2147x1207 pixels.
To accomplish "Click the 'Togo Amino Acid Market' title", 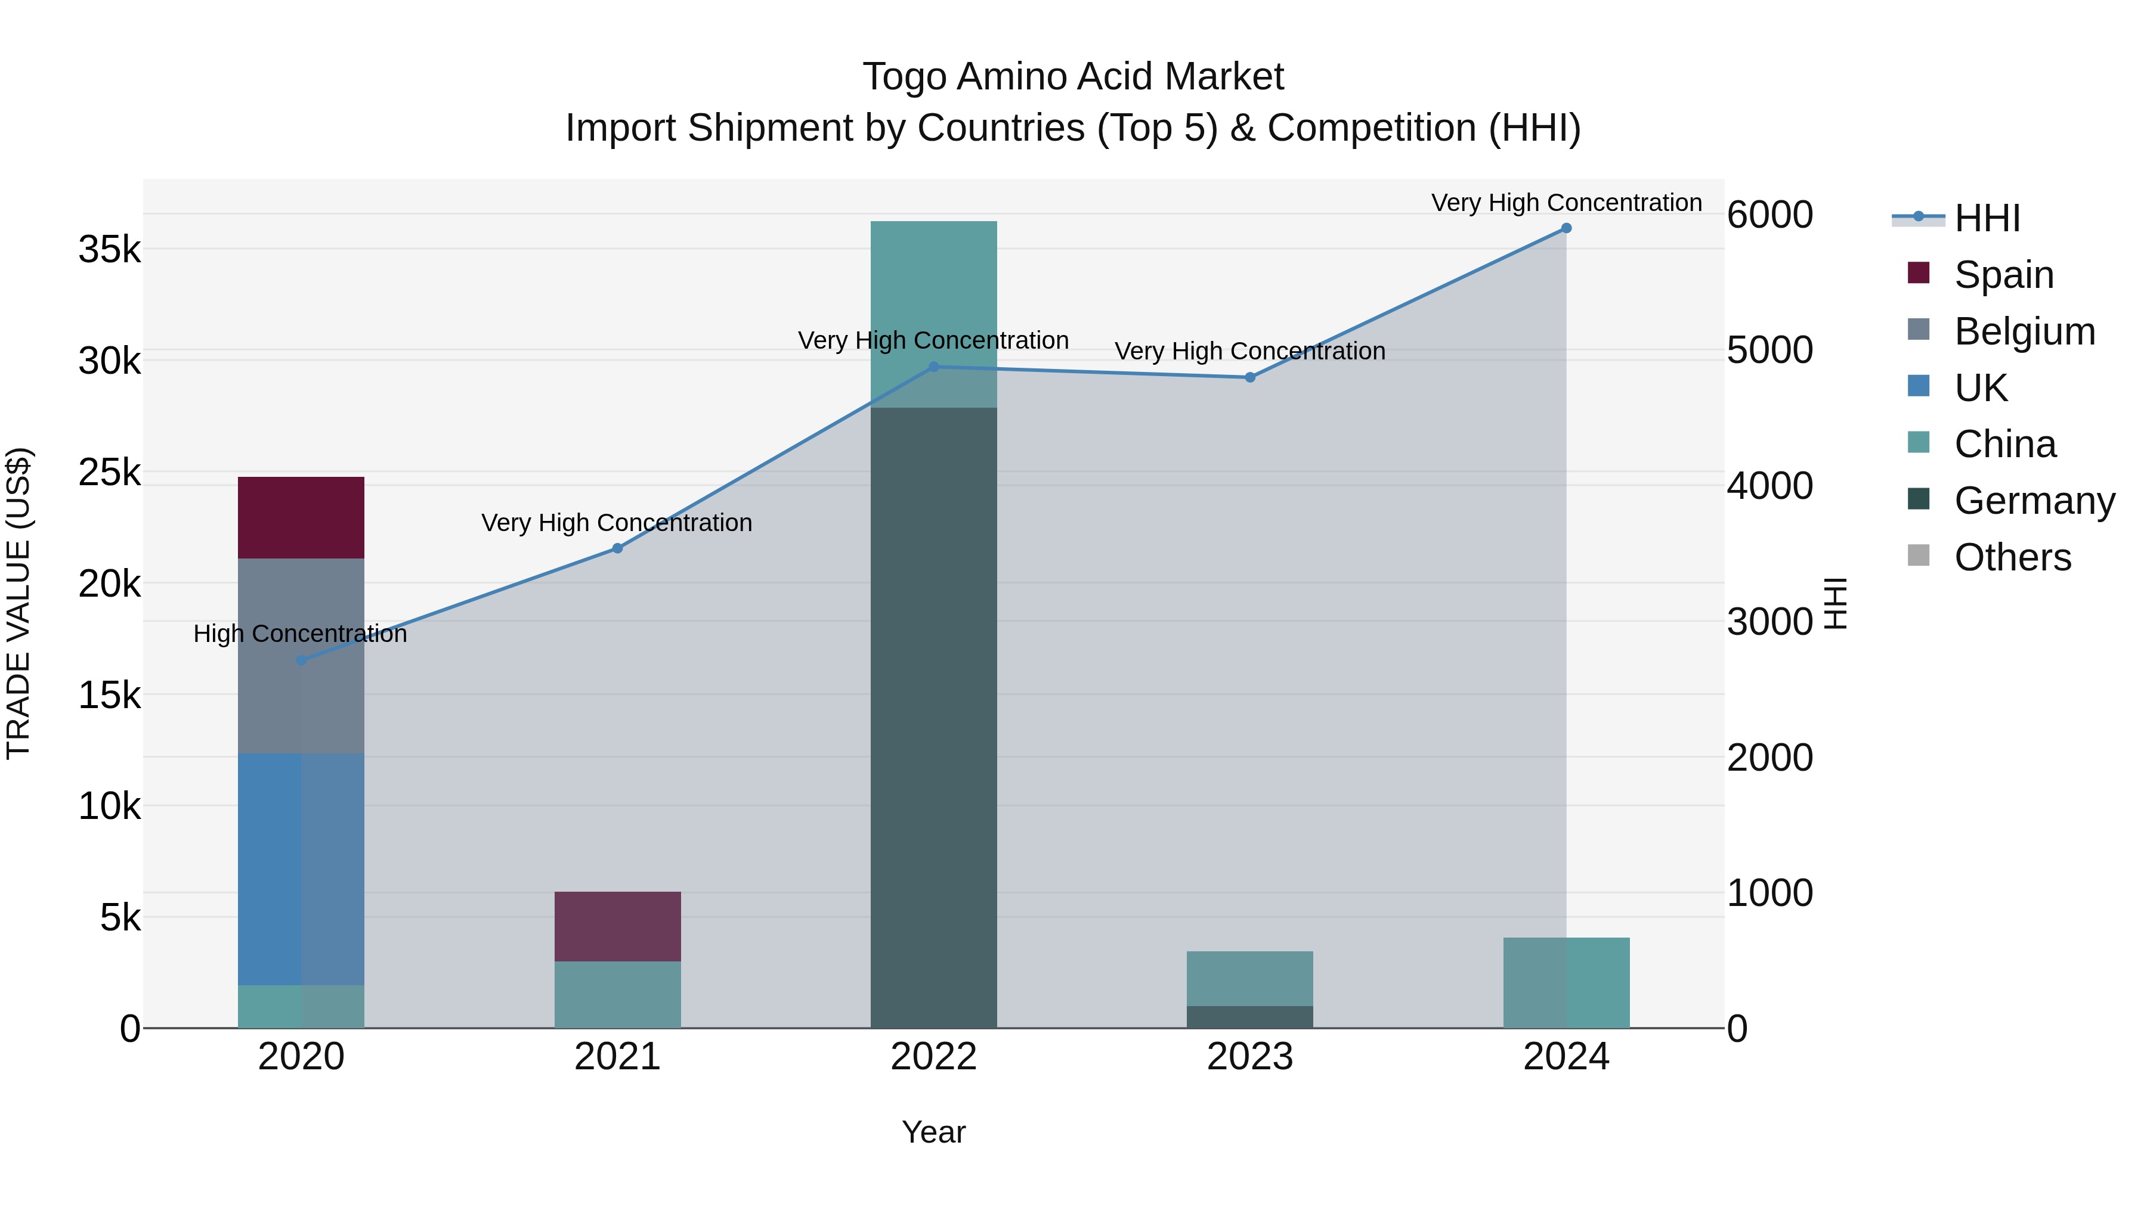I will click(1073, 77).
